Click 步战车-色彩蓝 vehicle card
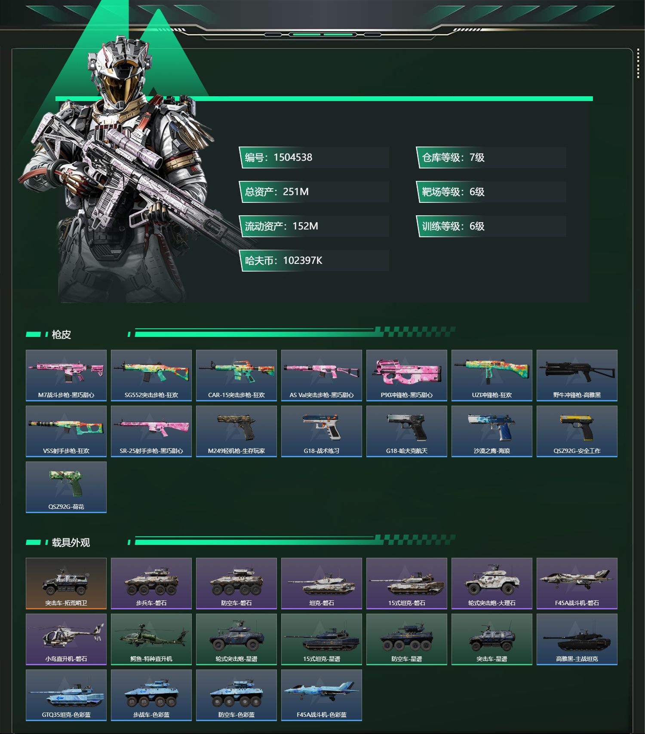This screenshot has width=645, height=734. click(x=151, y=695)
